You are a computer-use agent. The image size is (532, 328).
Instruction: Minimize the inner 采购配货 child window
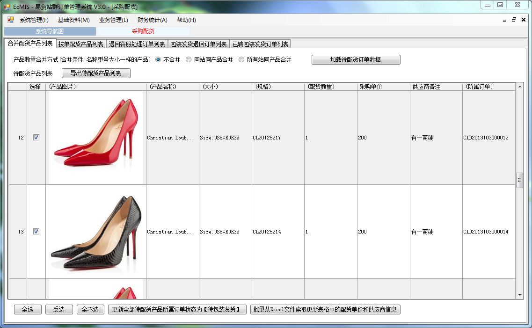pyautogui.click(x=504, y=20)
